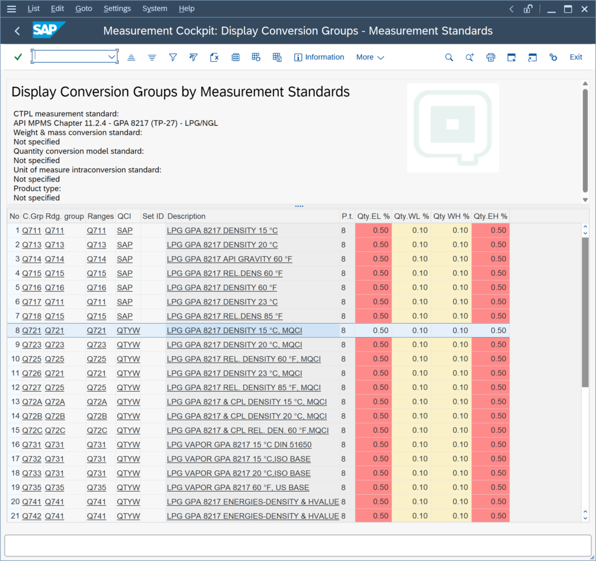596x561 pixels.
Task: Open 'LPG GPA 8217 DENSITY 15 °C' link
Action: [222, 230]
